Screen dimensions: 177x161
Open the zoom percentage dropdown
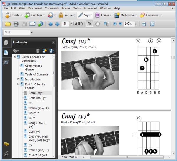[136, 24]
